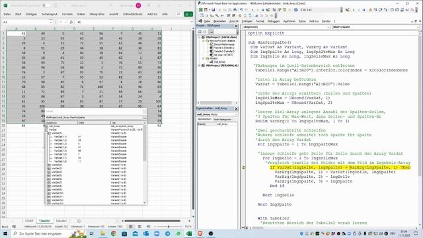Adjust the Excel zoom slider
The width and height of the screenshot is (423, 238).
(169, 226)
